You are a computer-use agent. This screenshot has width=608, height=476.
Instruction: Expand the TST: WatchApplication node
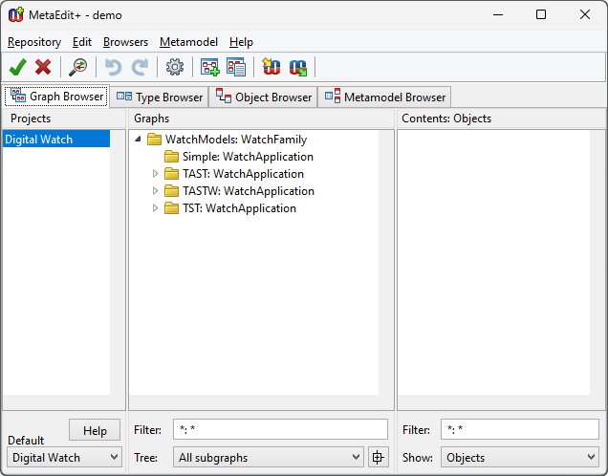click(x=155, y=208)
